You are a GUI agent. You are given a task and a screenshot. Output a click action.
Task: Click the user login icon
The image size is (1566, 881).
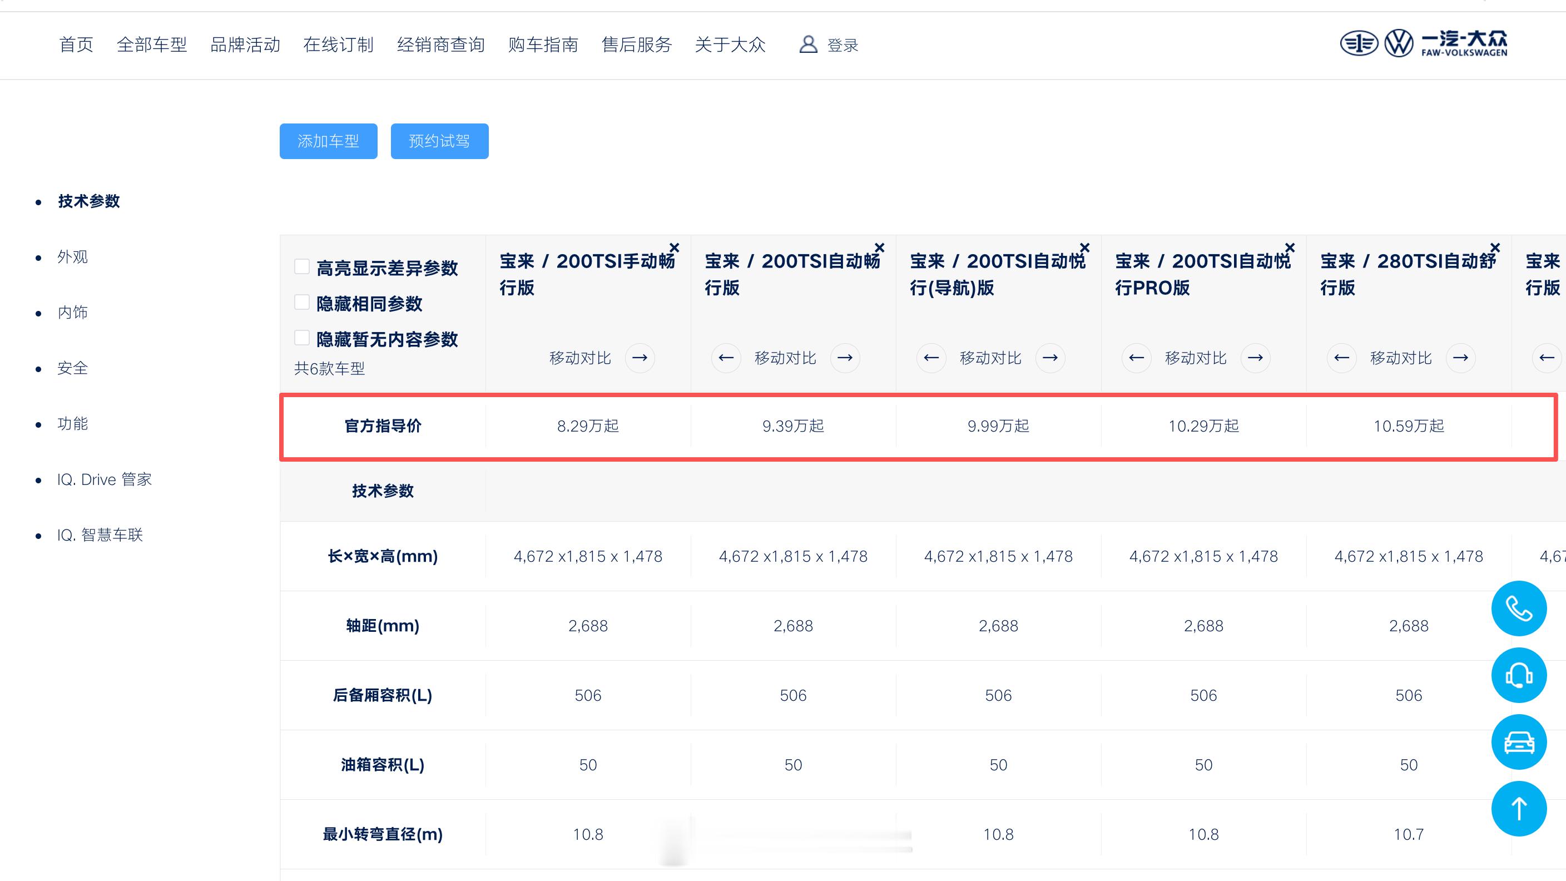[x=808, y=44]
